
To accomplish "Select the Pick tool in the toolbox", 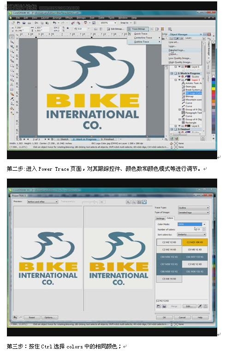I will (12, 37).
